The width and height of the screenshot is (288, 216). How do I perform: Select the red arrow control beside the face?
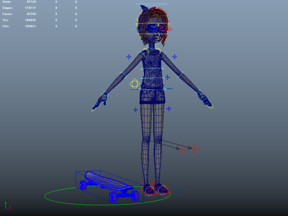pos(170,29)
